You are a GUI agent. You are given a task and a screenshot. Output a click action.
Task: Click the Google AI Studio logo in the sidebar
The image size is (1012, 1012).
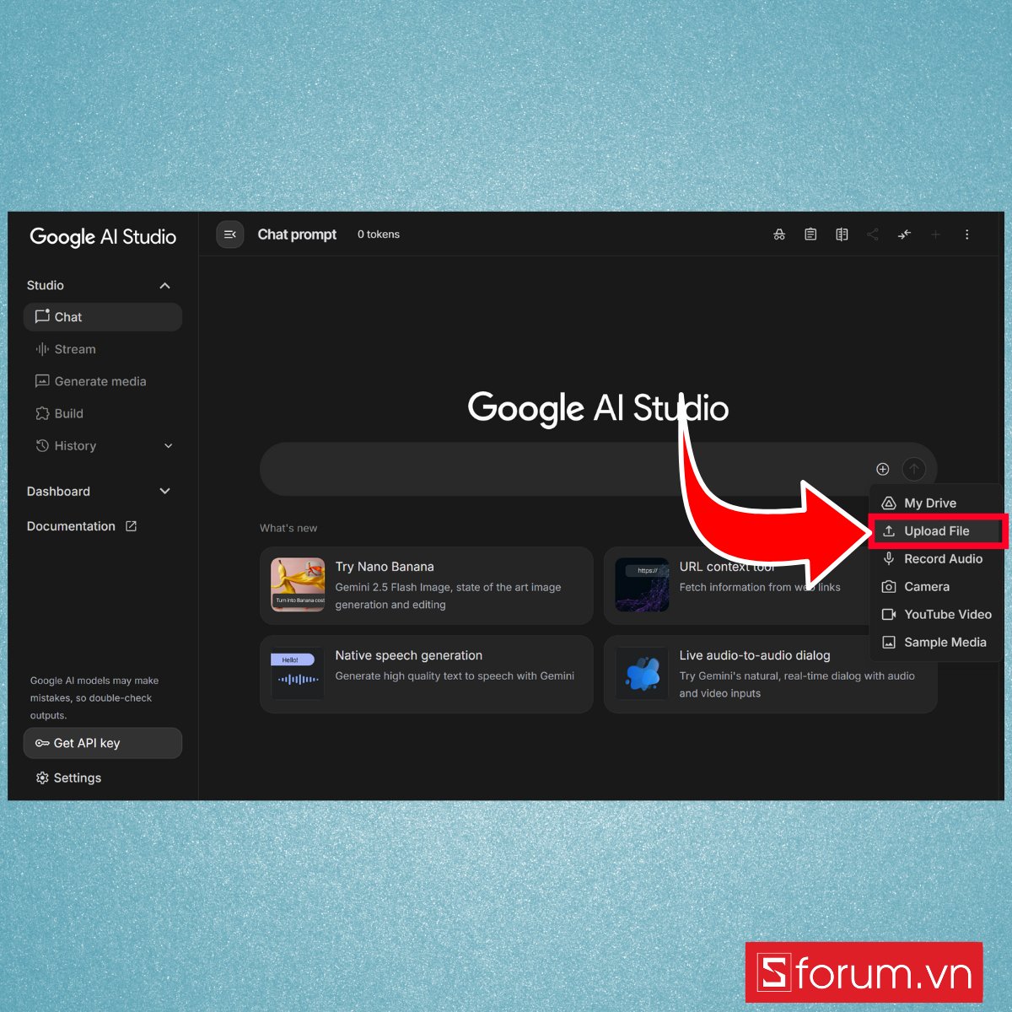(103, 237)
